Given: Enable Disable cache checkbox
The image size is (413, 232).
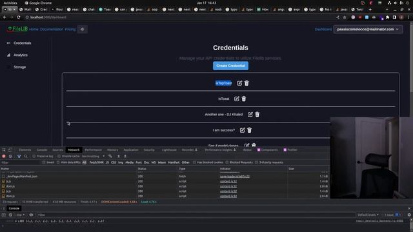Looking at the screenshot, I should [x=59, y=156].
